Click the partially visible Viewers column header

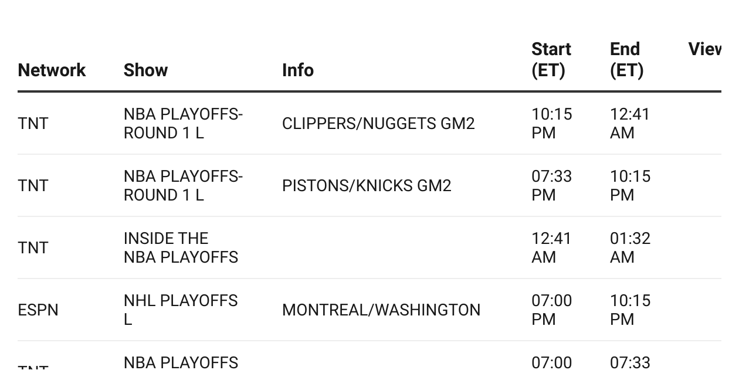(704, 49)
